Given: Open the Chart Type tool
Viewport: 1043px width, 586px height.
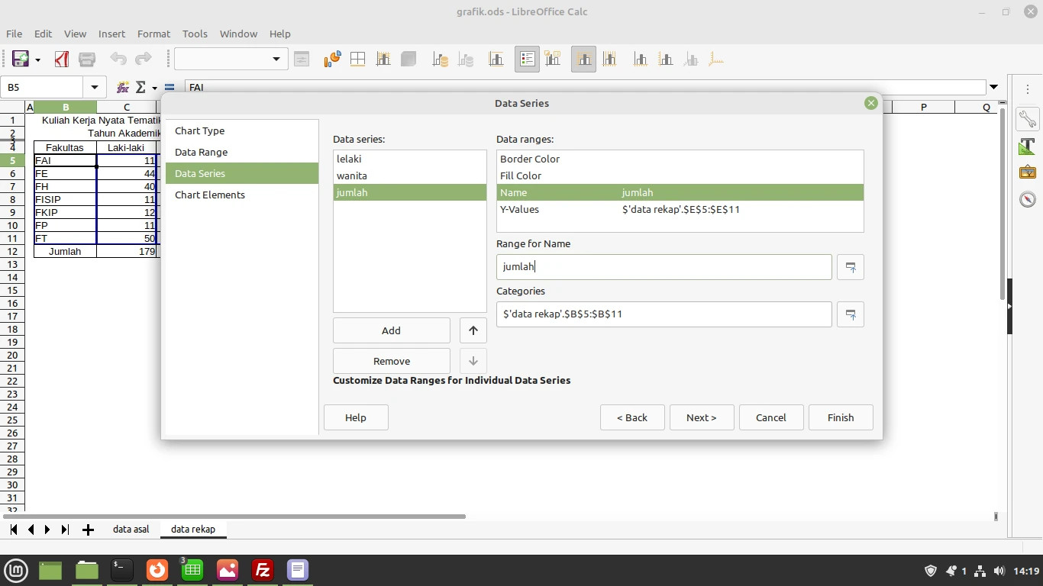Looking at the screenshot, I should click(332, 60).
